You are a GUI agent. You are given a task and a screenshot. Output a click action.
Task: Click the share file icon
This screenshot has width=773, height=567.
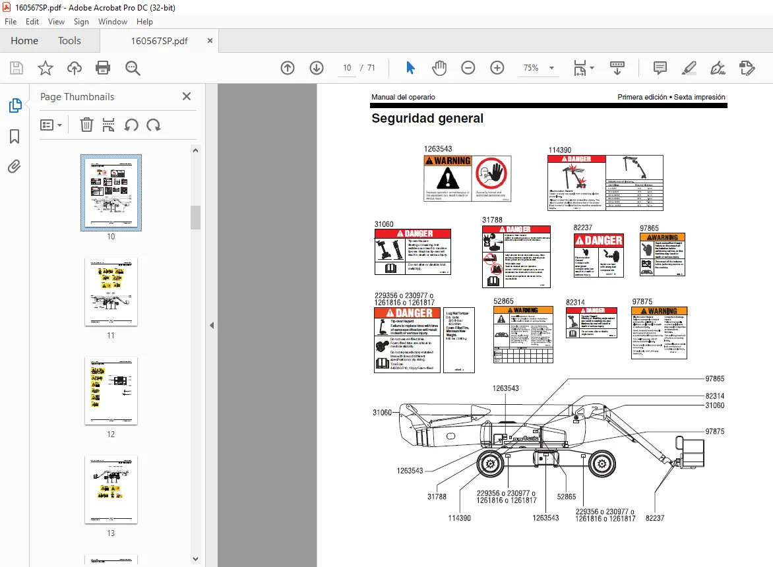[747, 68]
